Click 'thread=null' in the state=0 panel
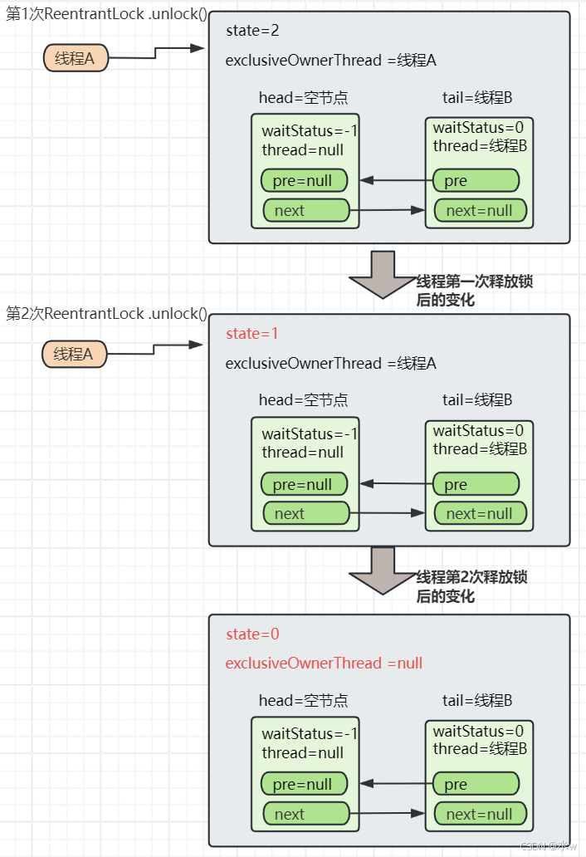Viewport: 586px width, 857px height. click(x=303, y=752)
